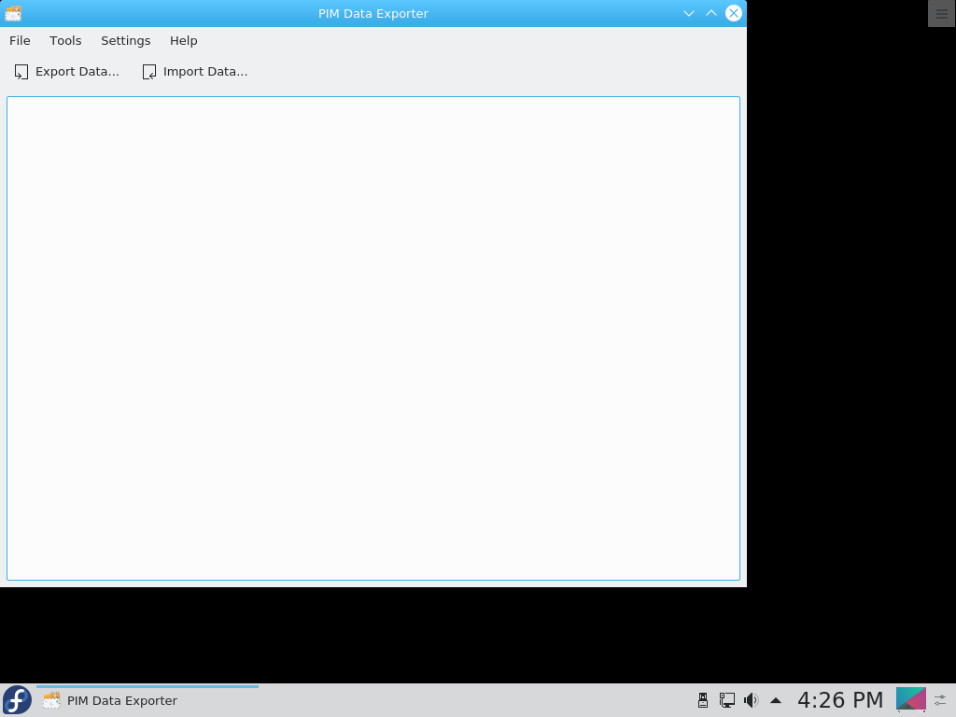Click the 4:26 PM clock
The height and width of the screenshot is (717, 956).
click(840, 700)
